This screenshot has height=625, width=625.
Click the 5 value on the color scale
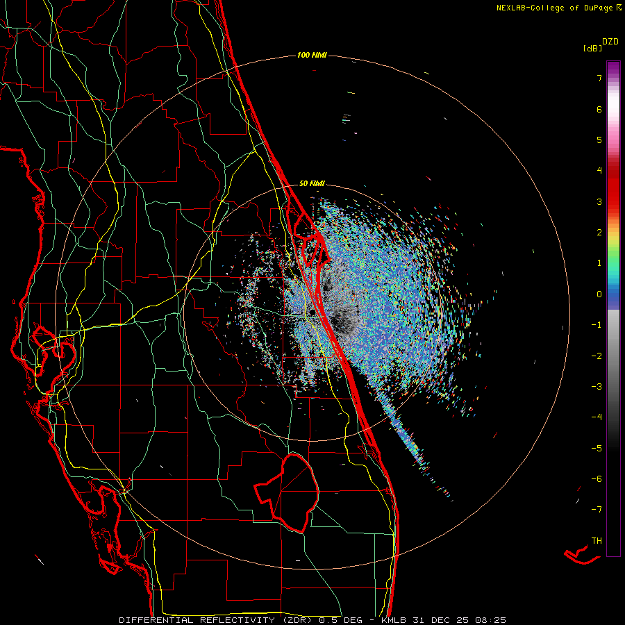tap(599, 140)
